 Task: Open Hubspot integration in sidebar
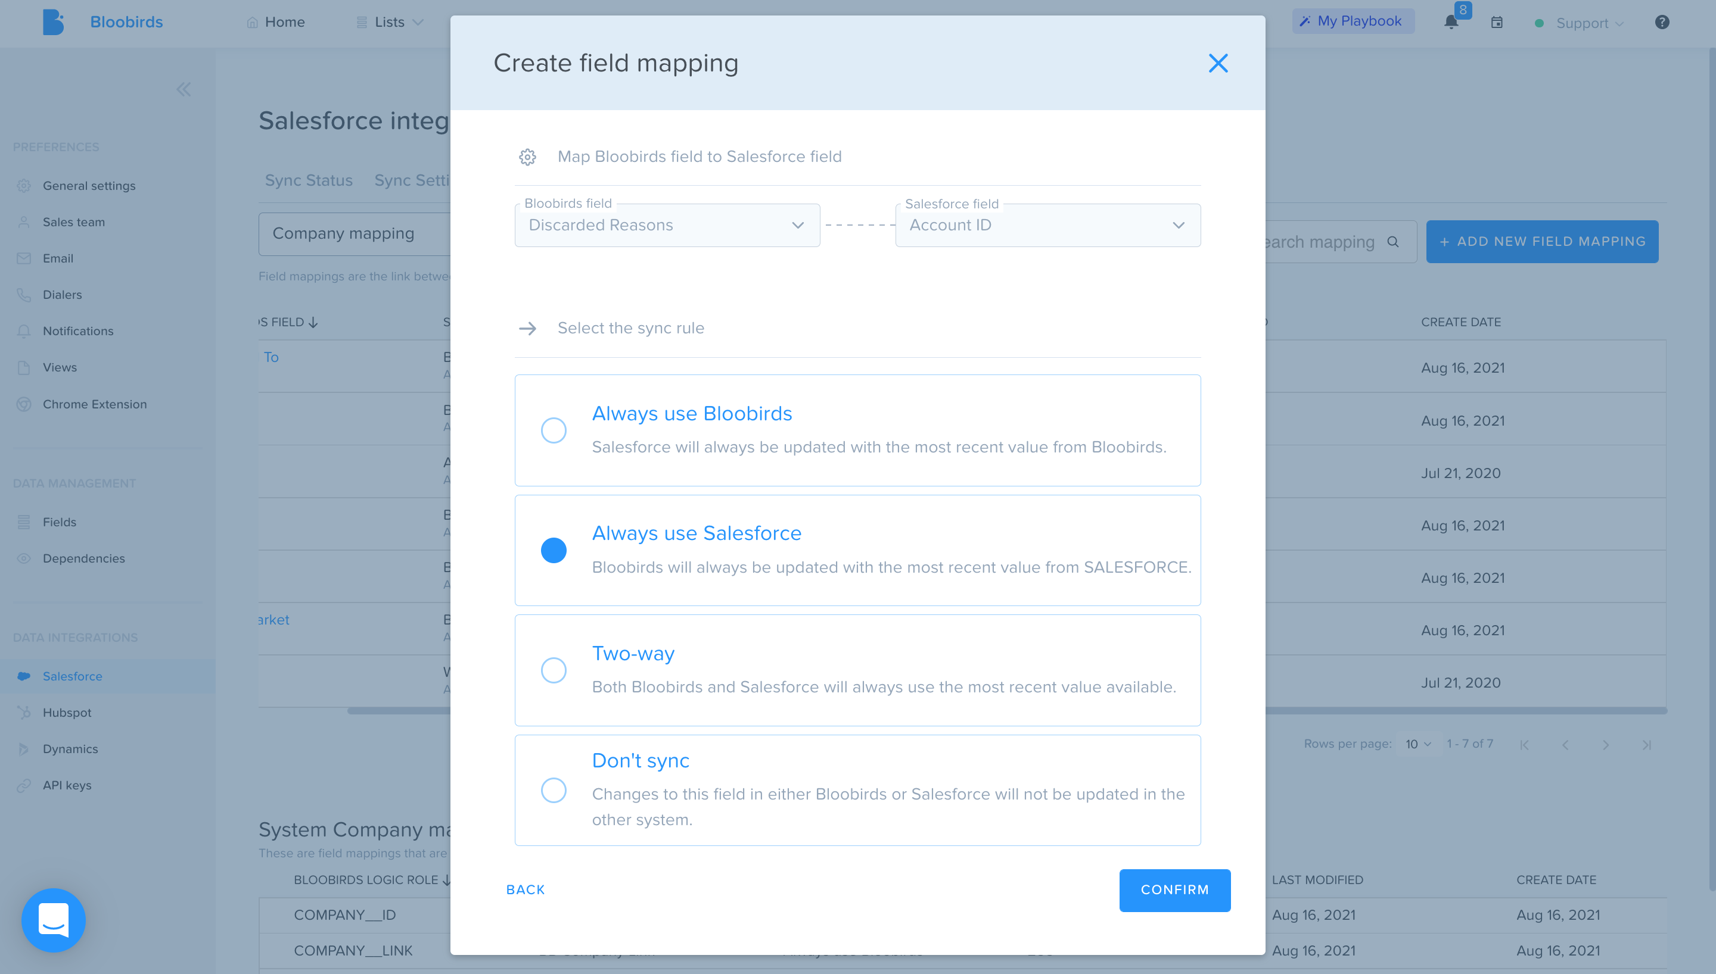pos(67,713)
